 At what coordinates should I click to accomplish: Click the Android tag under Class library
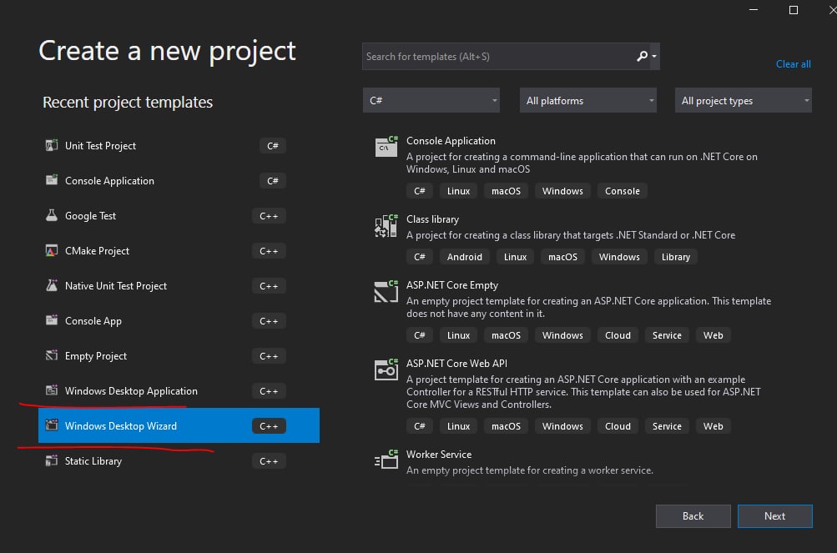(x=465, y=257)
